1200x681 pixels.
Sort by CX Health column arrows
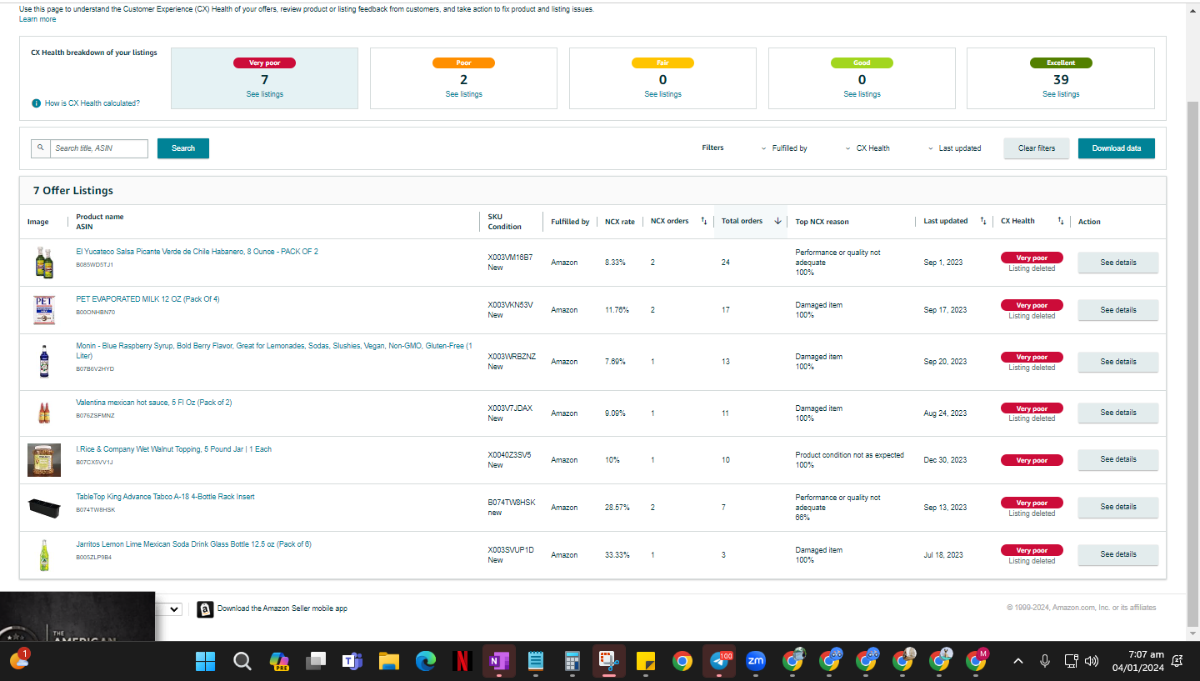tap(1061, 222)
